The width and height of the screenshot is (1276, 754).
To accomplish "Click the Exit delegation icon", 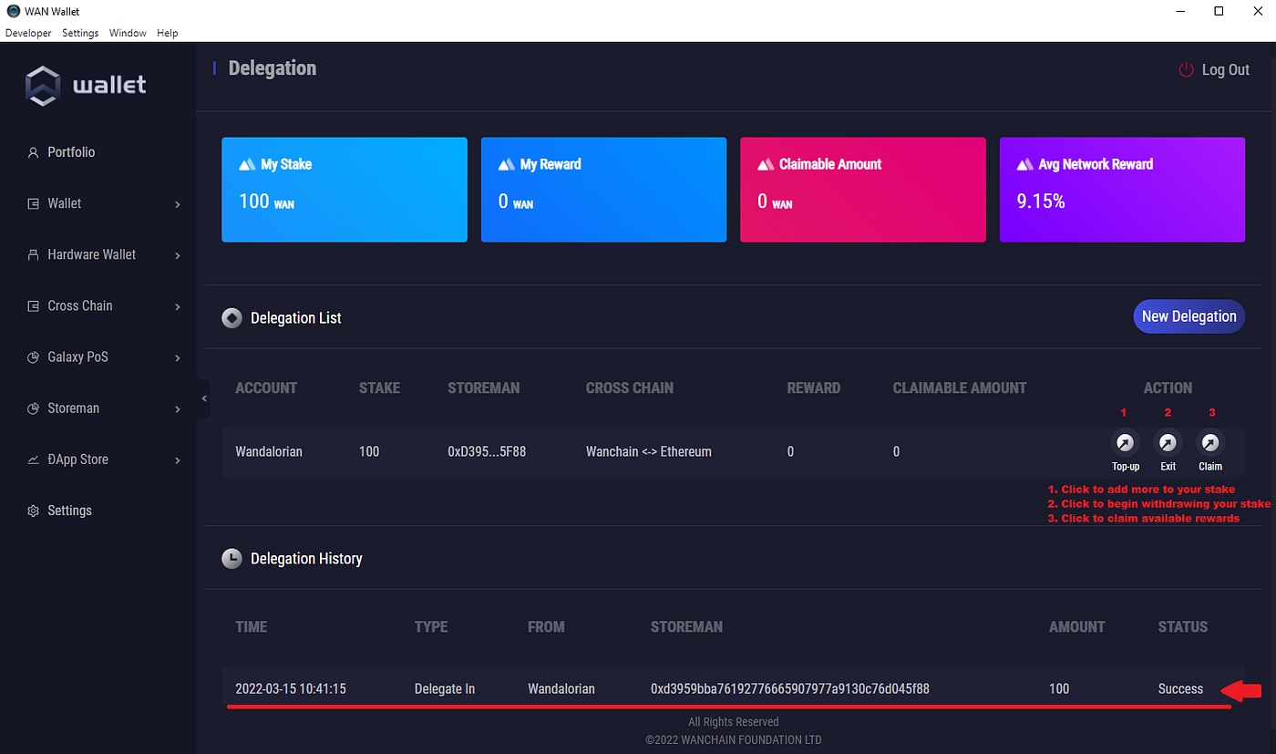I will 1168,443.
